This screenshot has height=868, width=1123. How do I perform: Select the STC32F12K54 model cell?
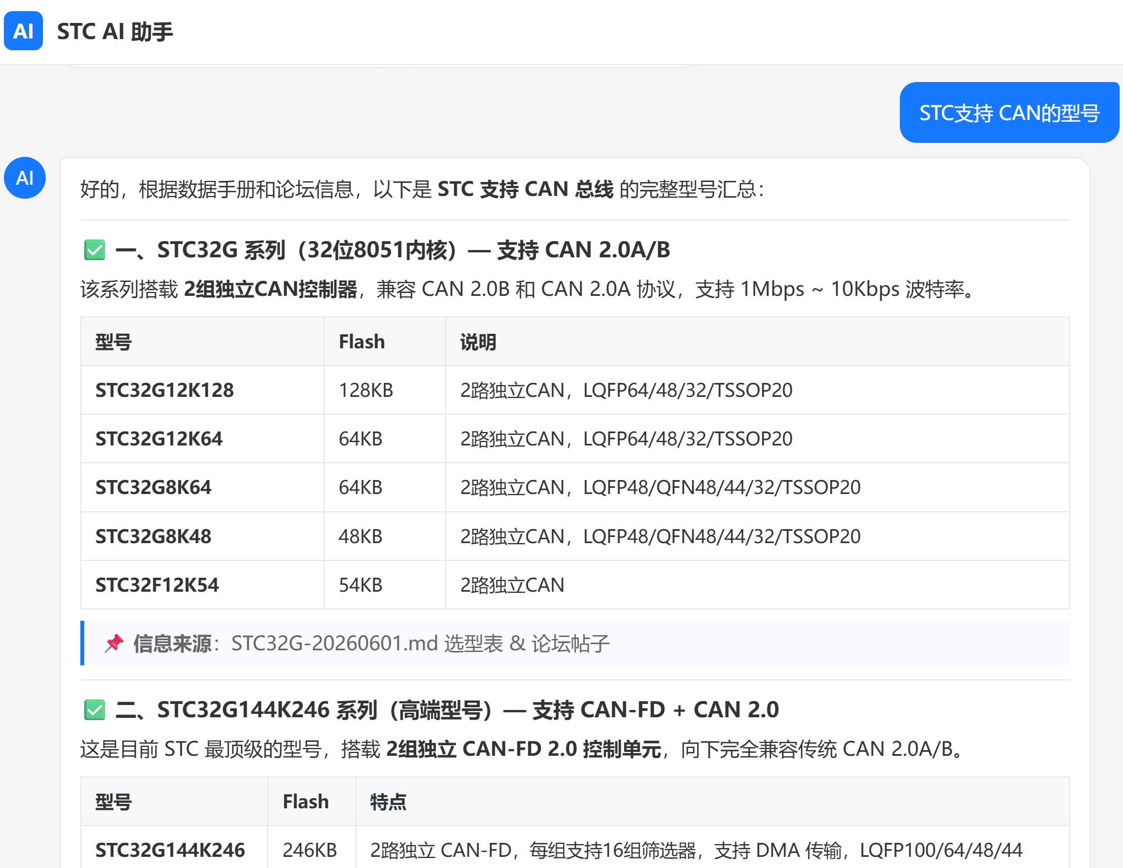[x=203, y=585]
